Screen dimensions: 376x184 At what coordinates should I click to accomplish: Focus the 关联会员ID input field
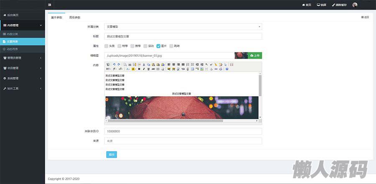click(183, 131)
